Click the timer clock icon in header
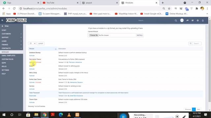The width and height of the screenshot is (211, 118). (198, 20)
